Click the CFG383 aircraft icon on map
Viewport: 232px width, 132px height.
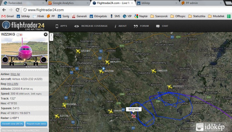[78, 51]
